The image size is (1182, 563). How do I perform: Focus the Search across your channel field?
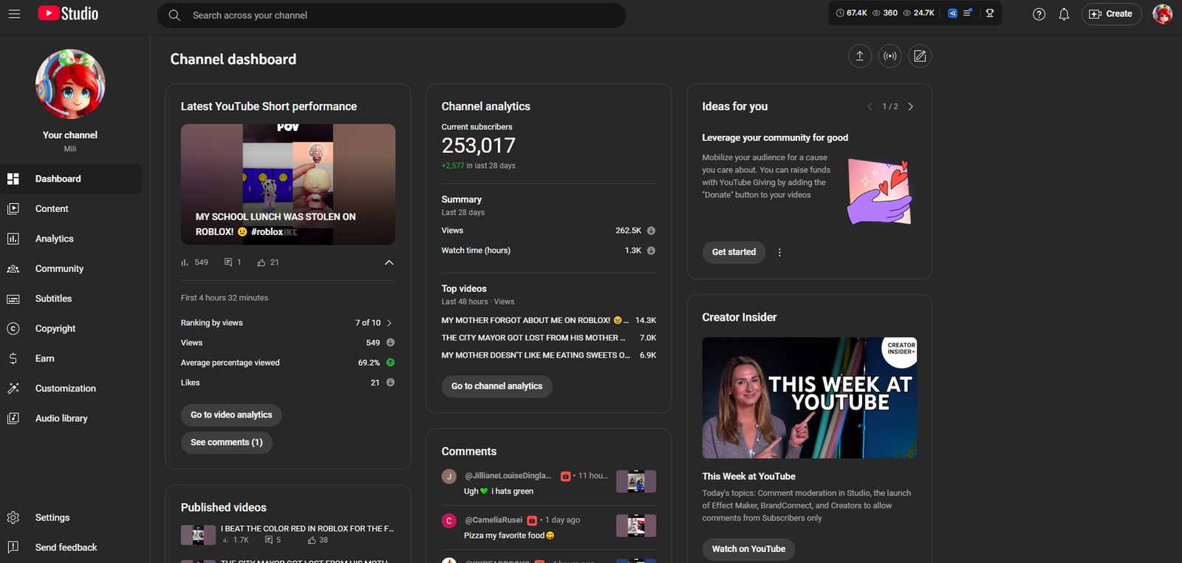point(392,15)
